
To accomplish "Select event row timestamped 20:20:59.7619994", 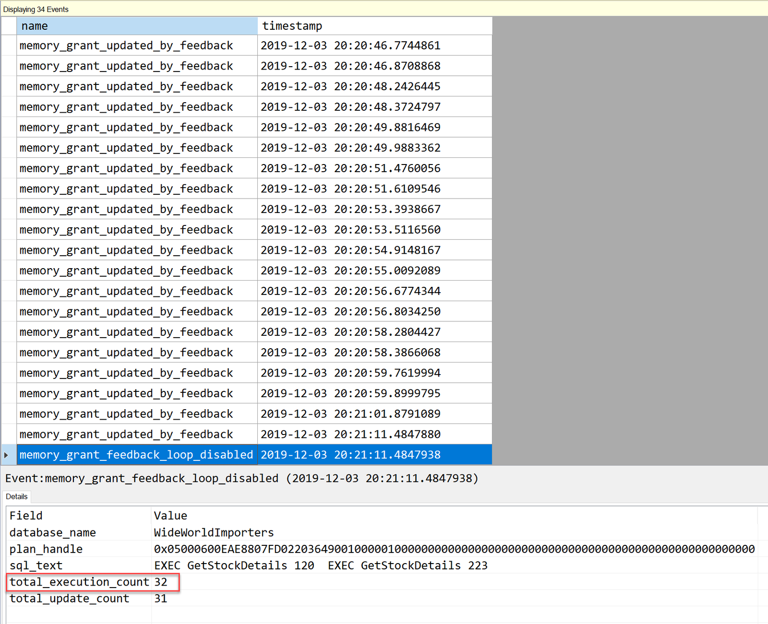I will pyautogui.click(x=247, y=373).
